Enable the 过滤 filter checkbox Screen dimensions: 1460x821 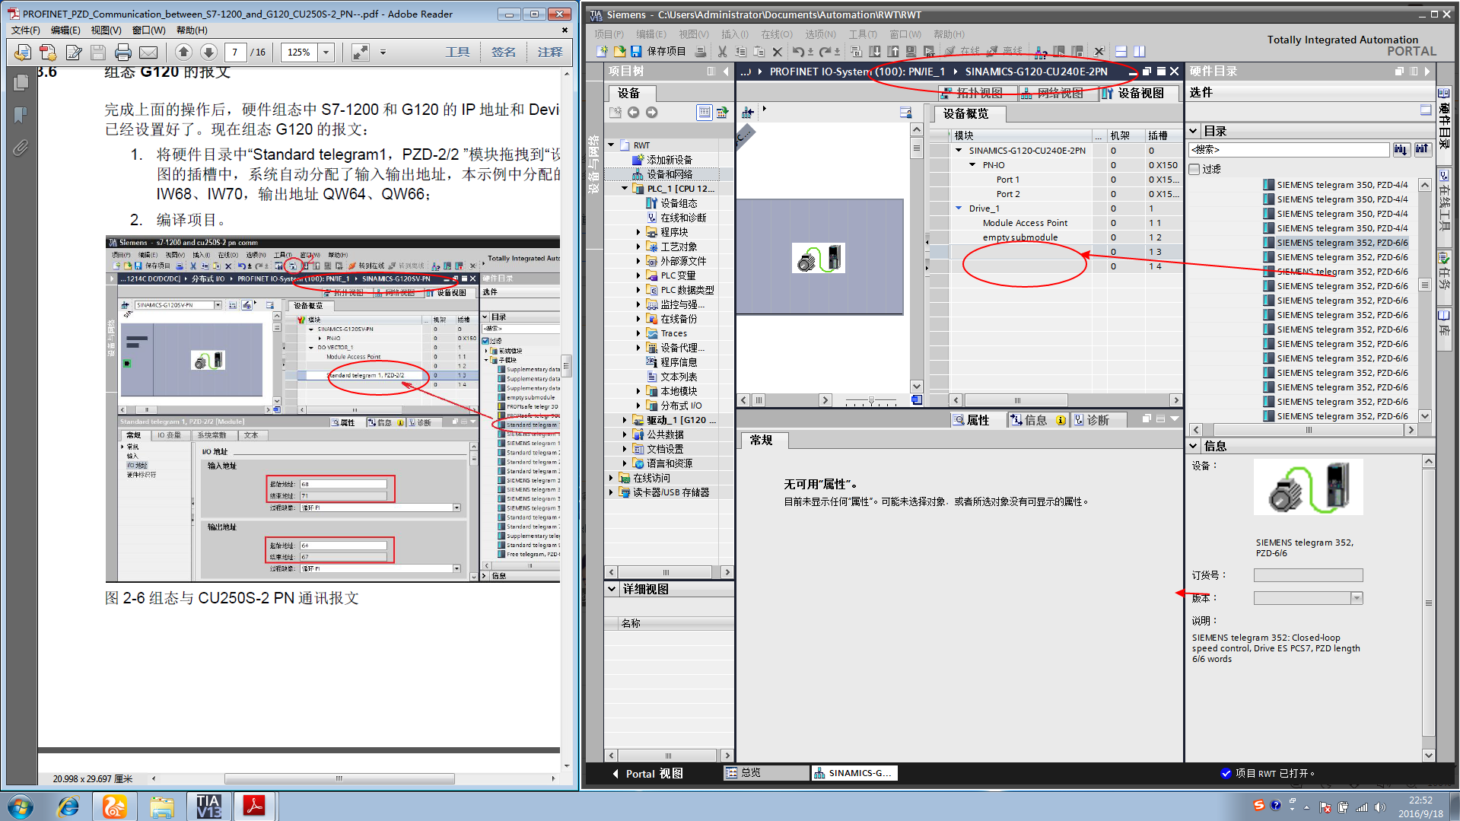(1194, 169)
